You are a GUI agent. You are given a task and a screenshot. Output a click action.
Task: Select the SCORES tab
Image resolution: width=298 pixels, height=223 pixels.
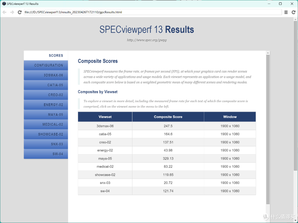tap(46, 55)
